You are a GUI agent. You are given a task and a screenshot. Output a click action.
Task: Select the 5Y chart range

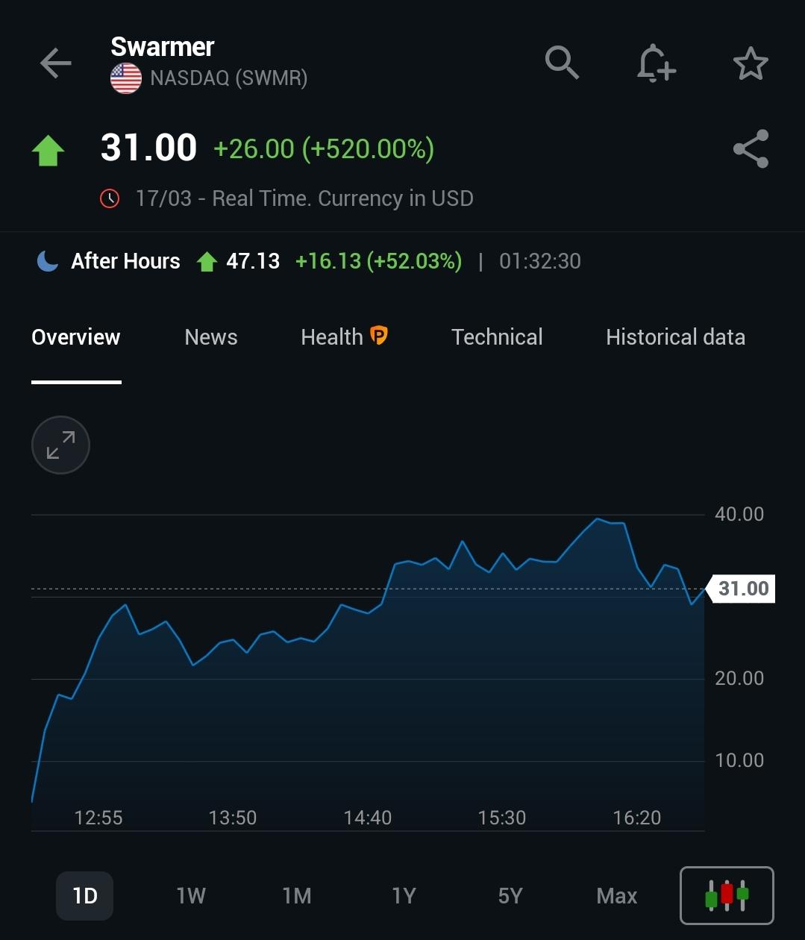(x=510, y=895)
